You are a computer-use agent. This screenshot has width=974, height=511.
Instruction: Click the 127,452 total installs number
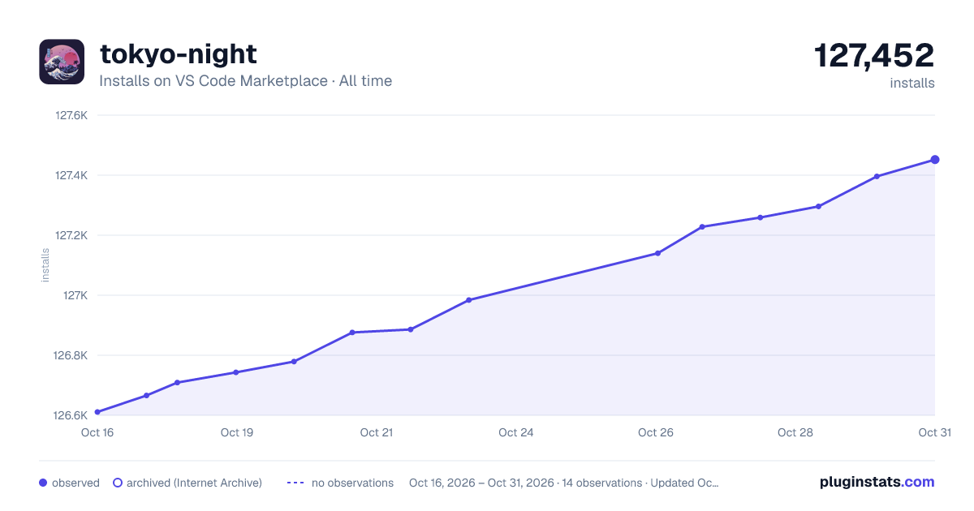click(874, 56)
